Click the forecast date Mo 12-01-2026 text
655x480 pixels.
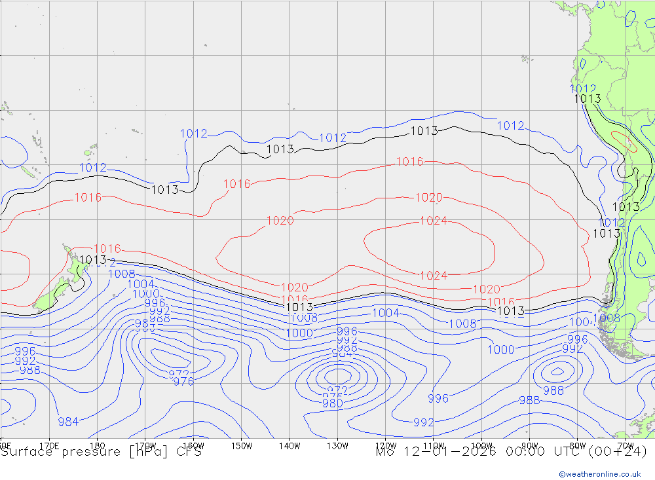436,452
